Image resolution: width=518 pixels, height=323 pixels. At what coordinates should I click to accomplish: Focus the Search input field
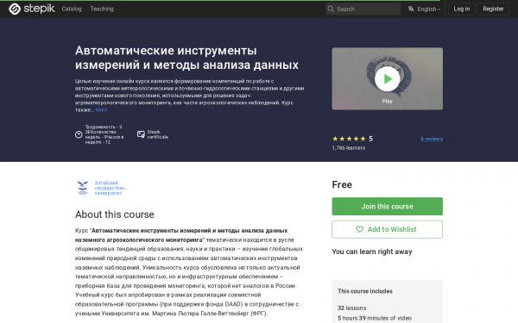click(x=363, y=9)
